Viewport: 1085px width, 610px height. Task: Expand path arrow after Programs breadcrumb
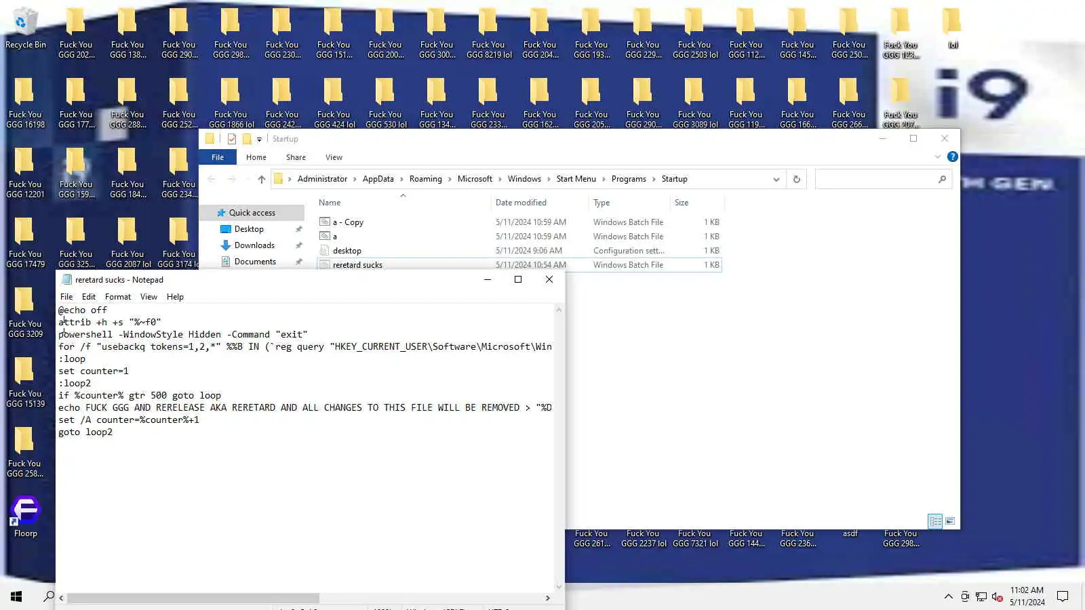click(x=654, y=179)
